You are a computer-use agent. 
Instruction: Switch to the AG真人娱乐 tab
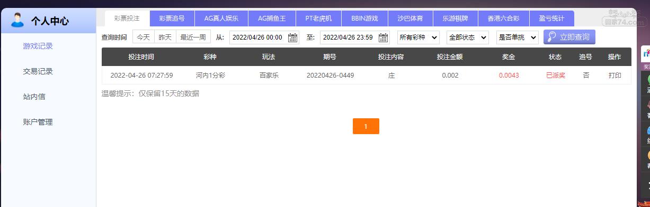coord(221,18)
